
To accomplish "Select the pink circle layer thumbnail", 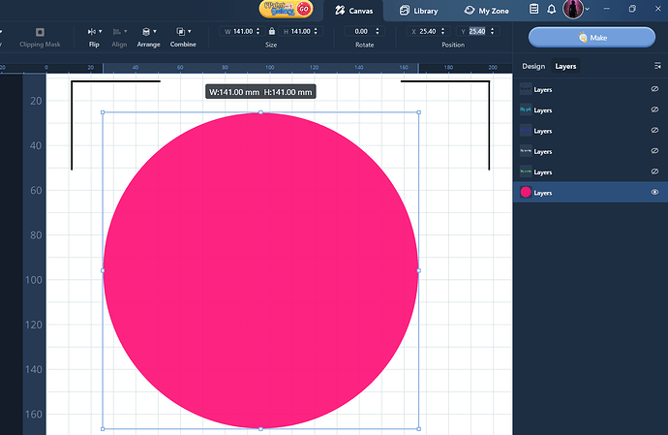I will (526, 193).
